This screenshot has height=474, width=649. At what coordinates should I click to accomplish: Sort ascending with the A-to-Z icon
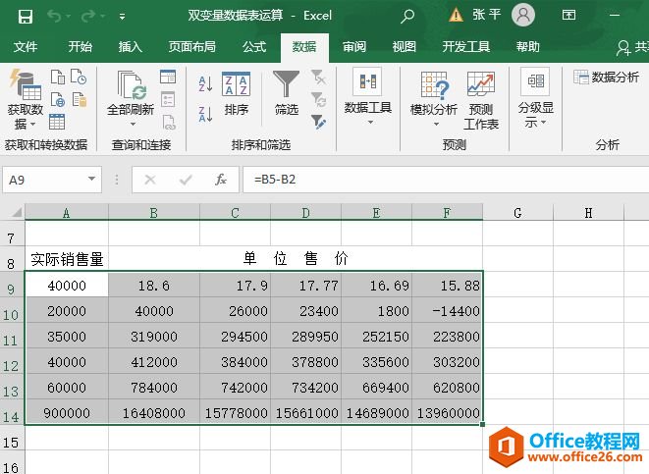pyautogui.click(x=206, y=83)
